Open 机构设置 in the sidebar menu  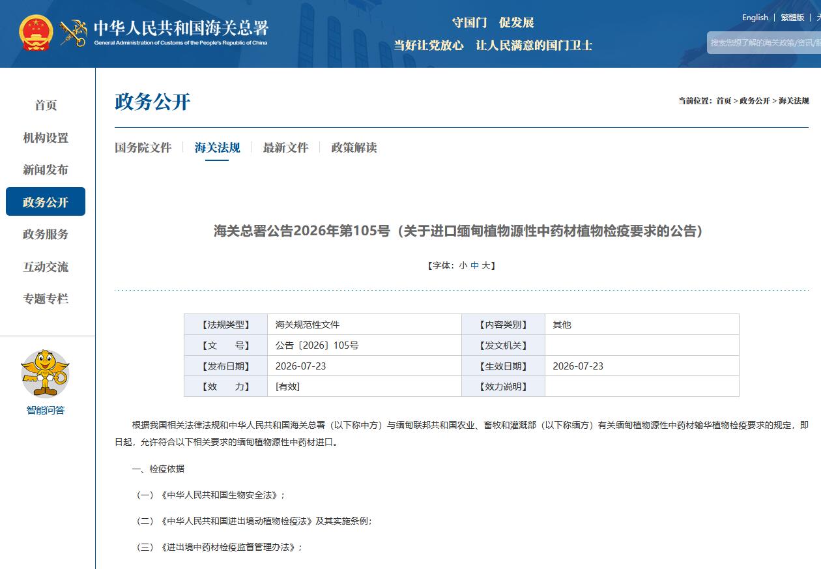coord(46,138)
